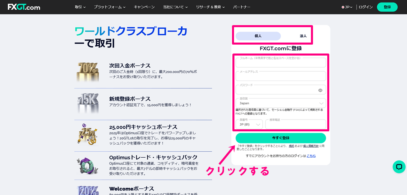Open the live chat bubble icon

point(399,167)
